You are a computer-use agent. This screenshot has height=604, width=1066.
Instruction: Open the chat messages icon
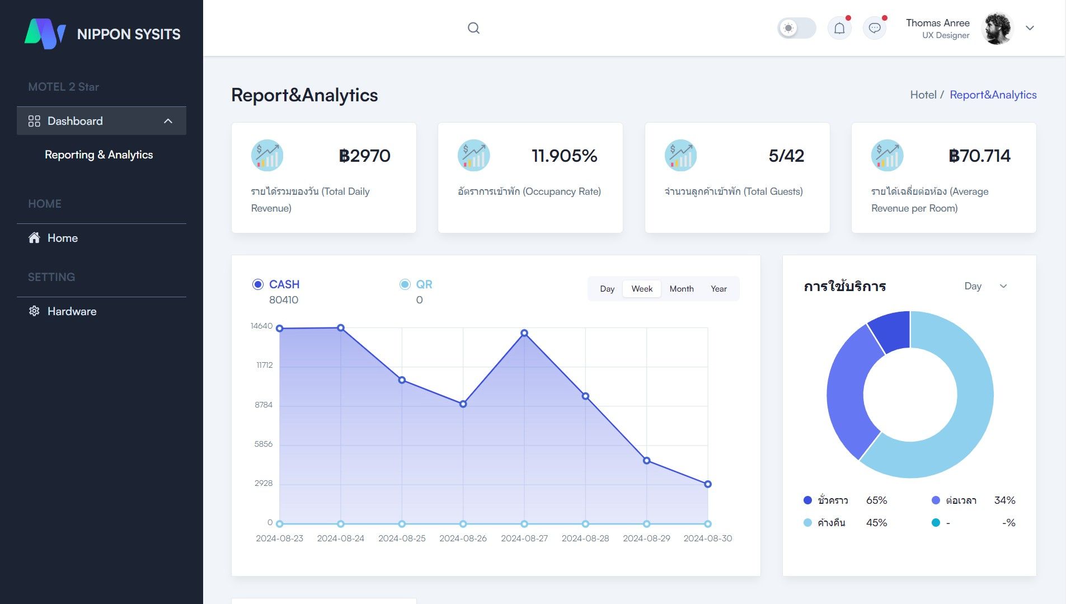(x=875, y=28)
